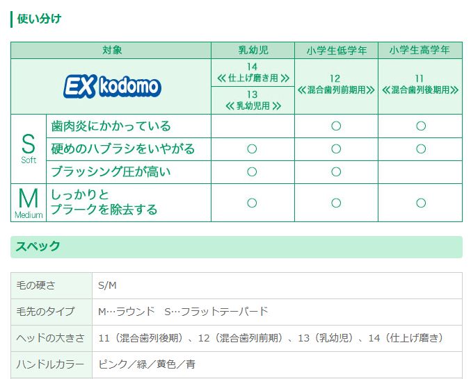Click the 12 混合歯列前期用 cell
The width and height of the screenshot is (471, 379).
click(x=336, y=86)
